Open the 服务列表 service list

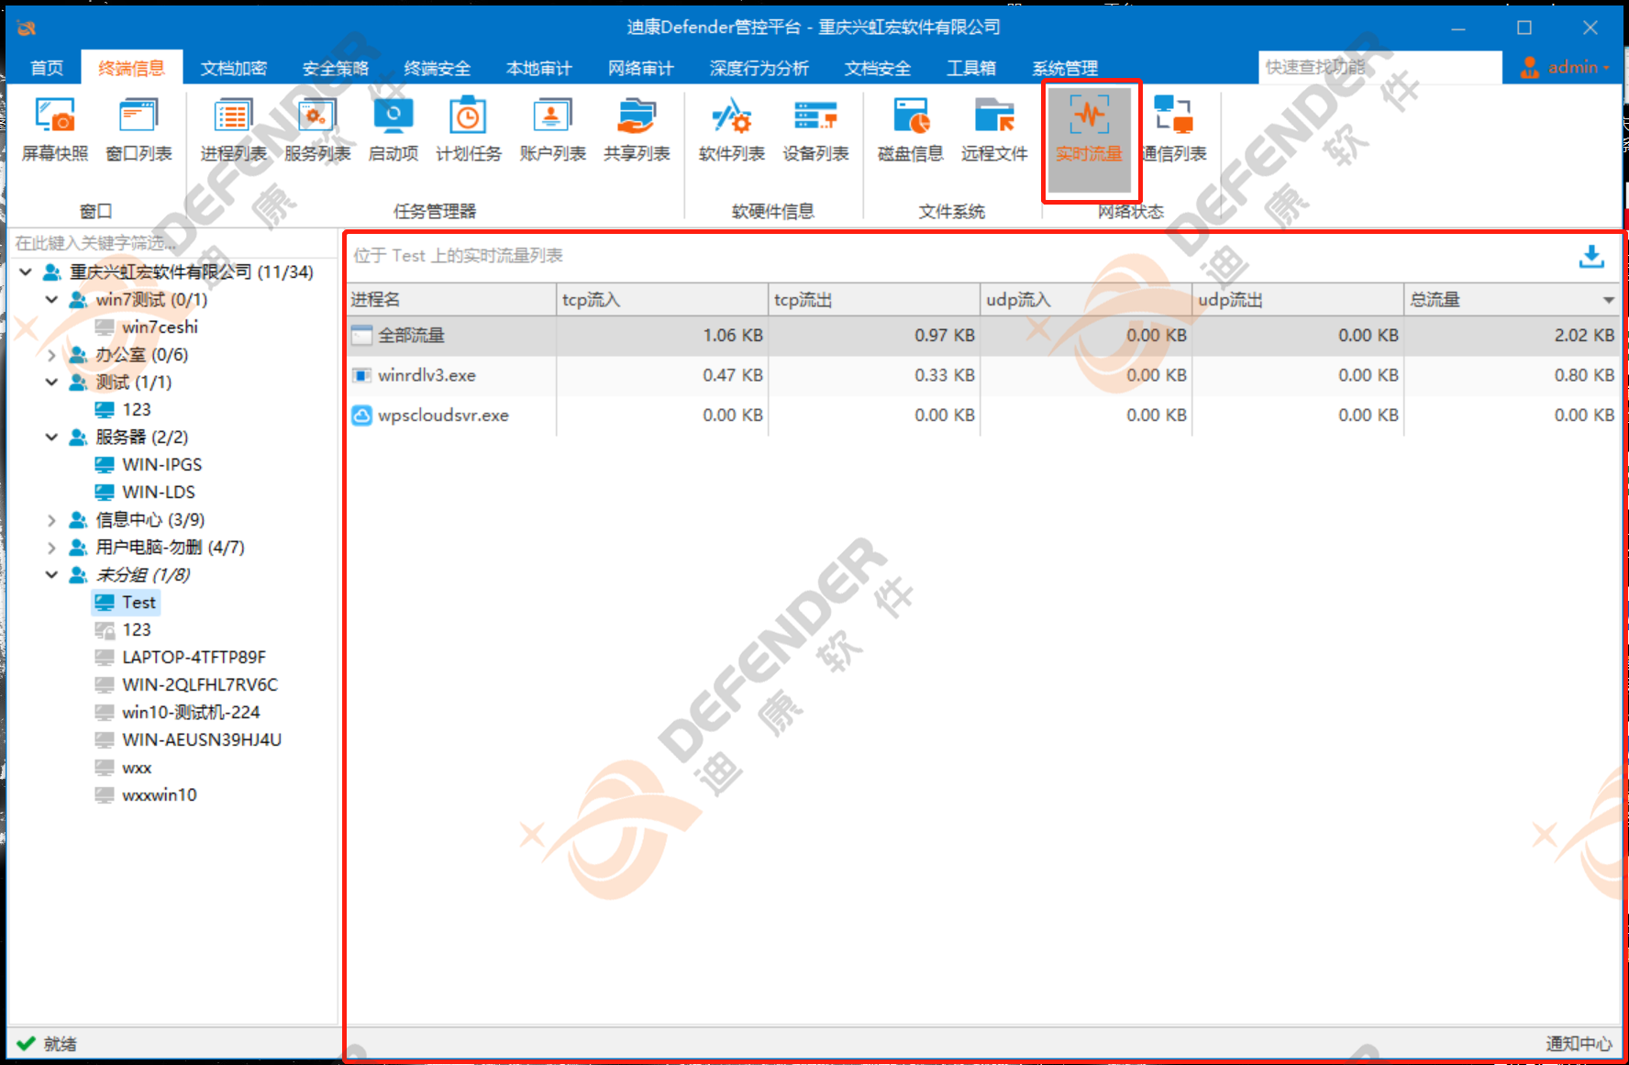pyautogui.click(x=317, y=131)
